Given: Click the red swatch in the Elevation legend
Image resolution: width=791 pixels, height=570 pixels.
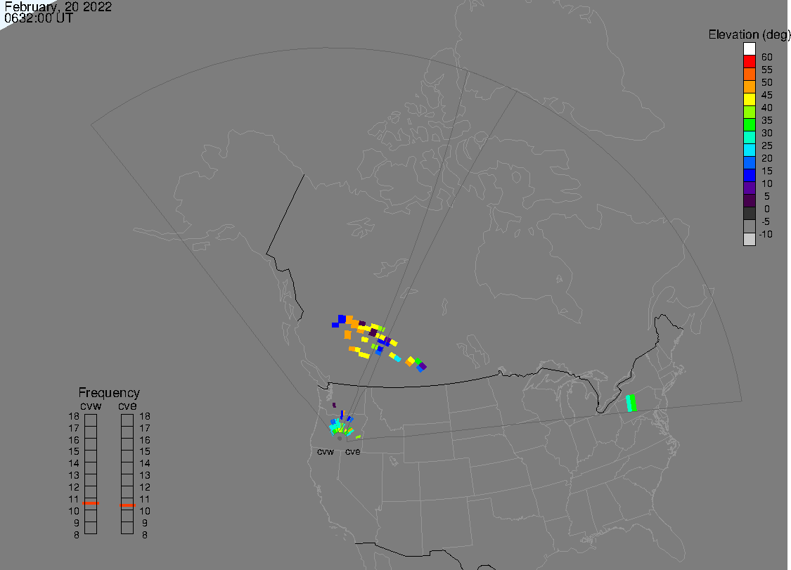Looking at the screenshot, I should coord(750,62).
